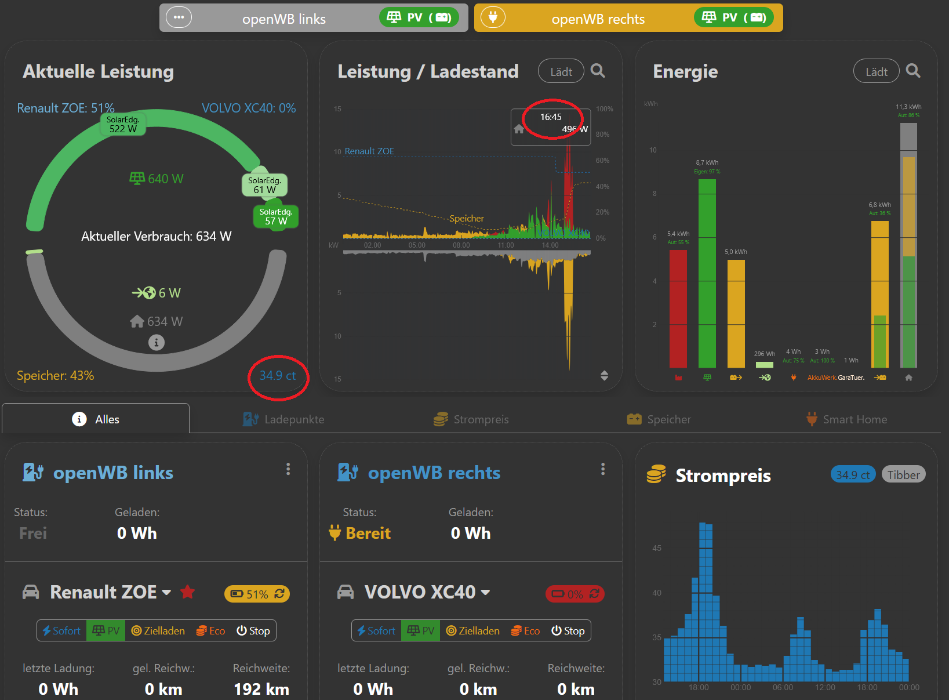Click up-down arrows on power chart
Screen dimensions: 949x700
point(604,375)
